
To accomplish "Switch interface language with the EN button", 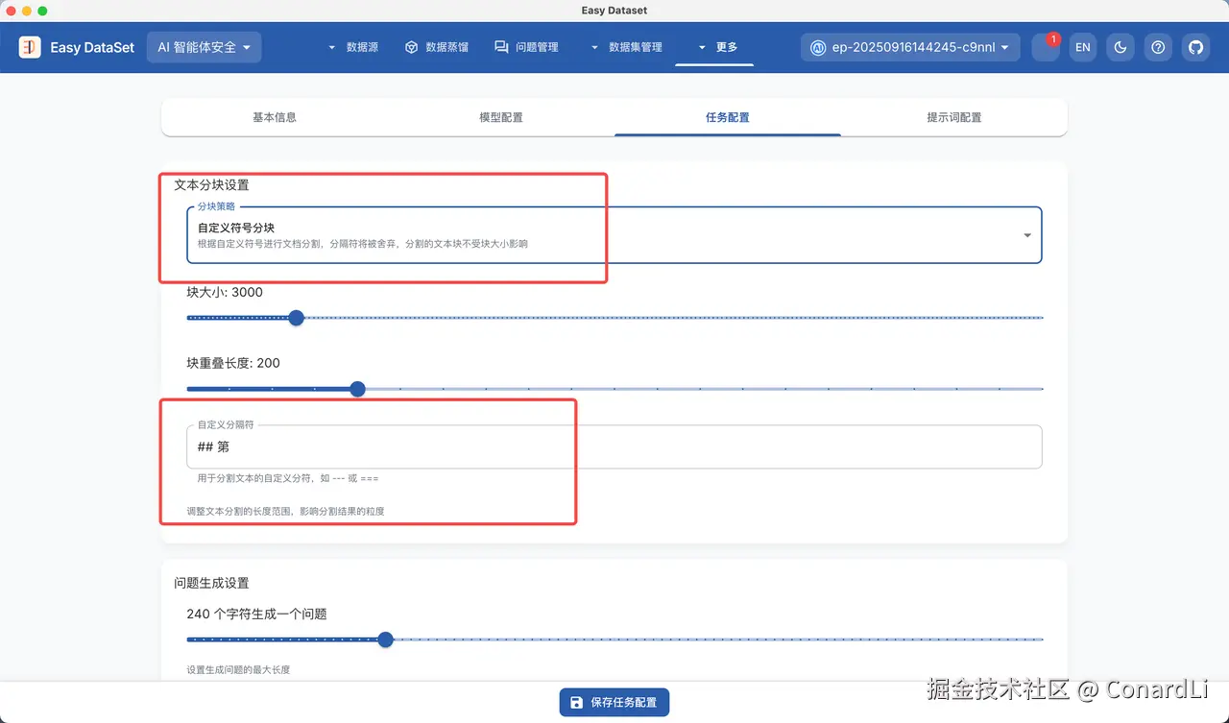I will pos(1083,47).
